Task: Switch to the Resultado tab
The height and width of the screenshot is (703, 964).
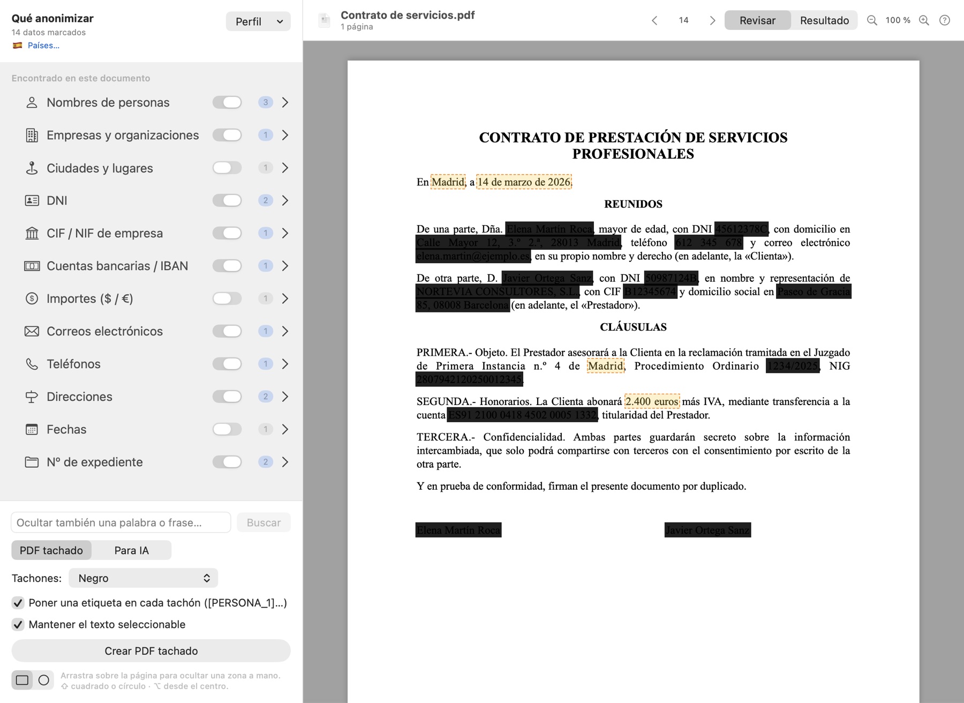Action: point(824,20)
